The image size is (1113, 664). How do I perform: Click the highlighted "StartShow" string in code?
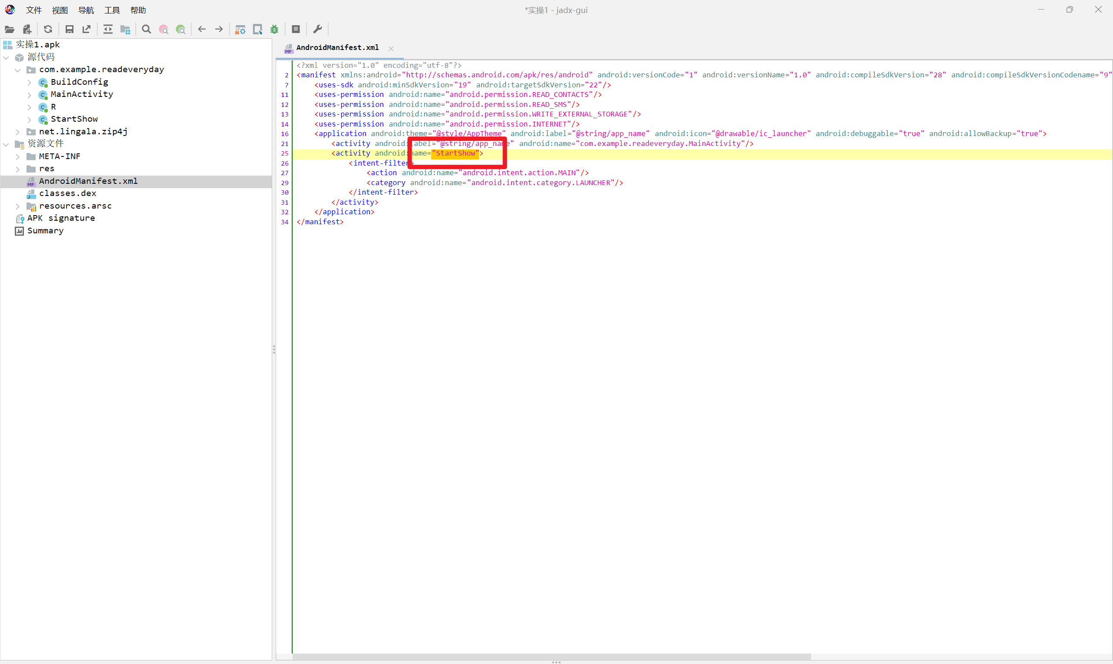pos(455,153)
